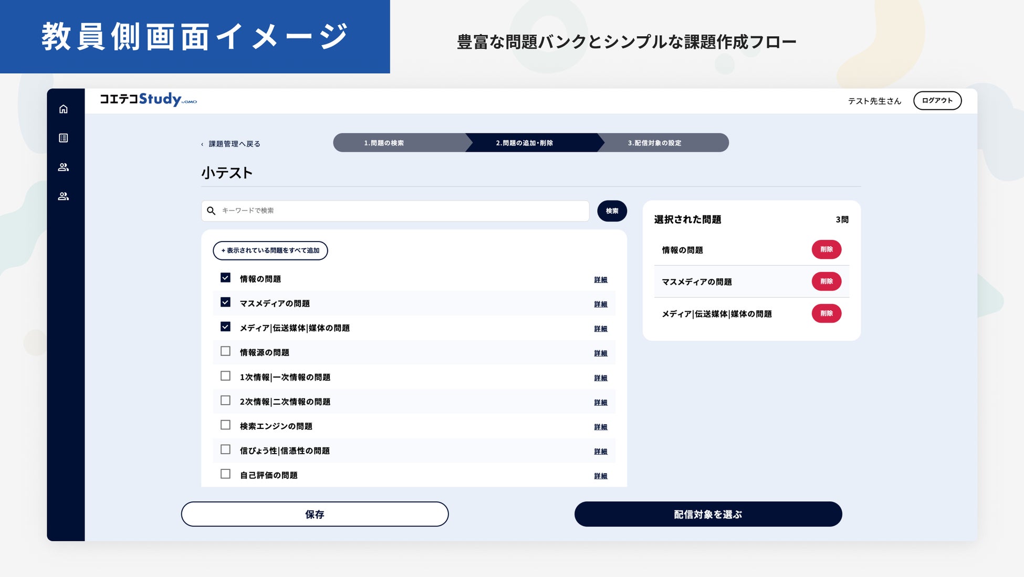Open 詳細 for マスメディアの問題

[600, 305]
